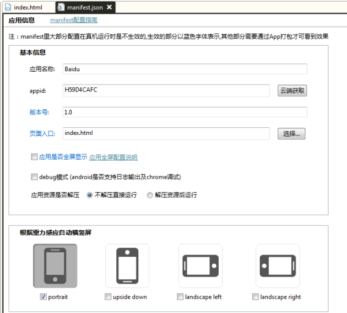Select the manifest.json tab
Image resolution: width=347 pixels, height=313 pixels.
[x=85, y=8]
